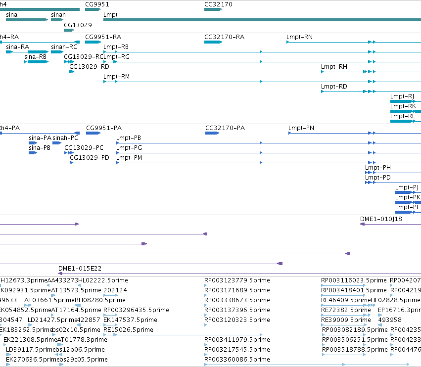Click EST label RP003411979.5prime
The image size is (421, 367).
click(x=237, y=340)
